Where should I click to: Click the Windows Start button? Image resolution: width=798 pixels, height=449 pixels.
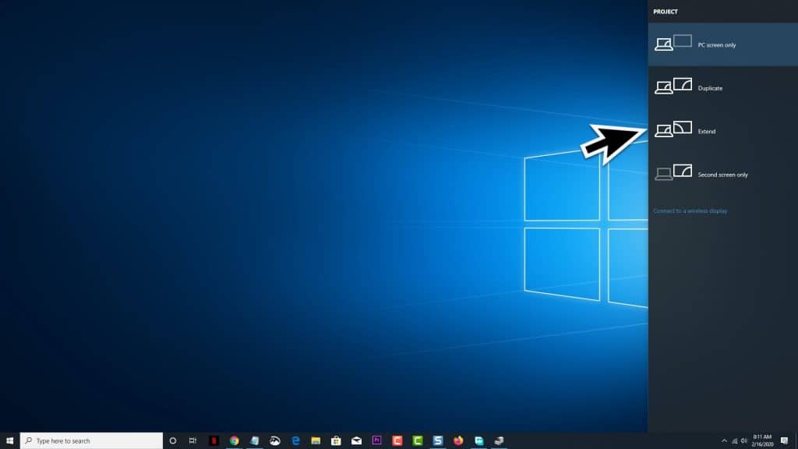9,439
